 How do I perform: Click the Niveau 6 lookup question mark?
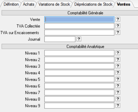(x=118, y=86)
